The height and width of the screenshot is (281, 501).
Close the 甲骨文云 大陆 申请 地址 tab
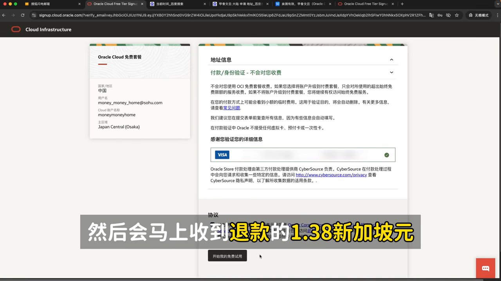tap(267, 4)
